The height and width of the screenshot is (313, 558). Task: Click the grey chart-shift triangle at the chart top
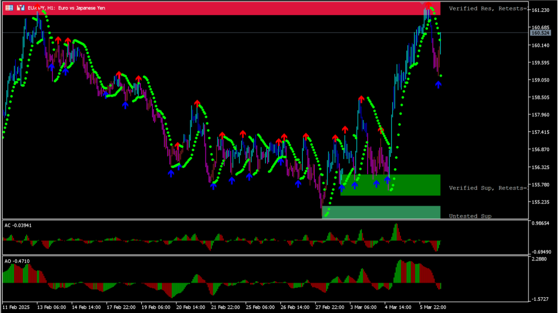coord(422,3)
